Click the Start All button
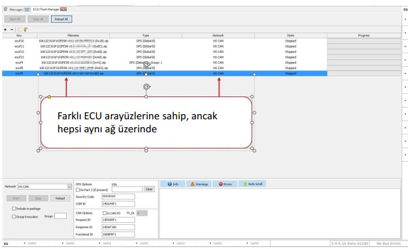 click(15, 19)
